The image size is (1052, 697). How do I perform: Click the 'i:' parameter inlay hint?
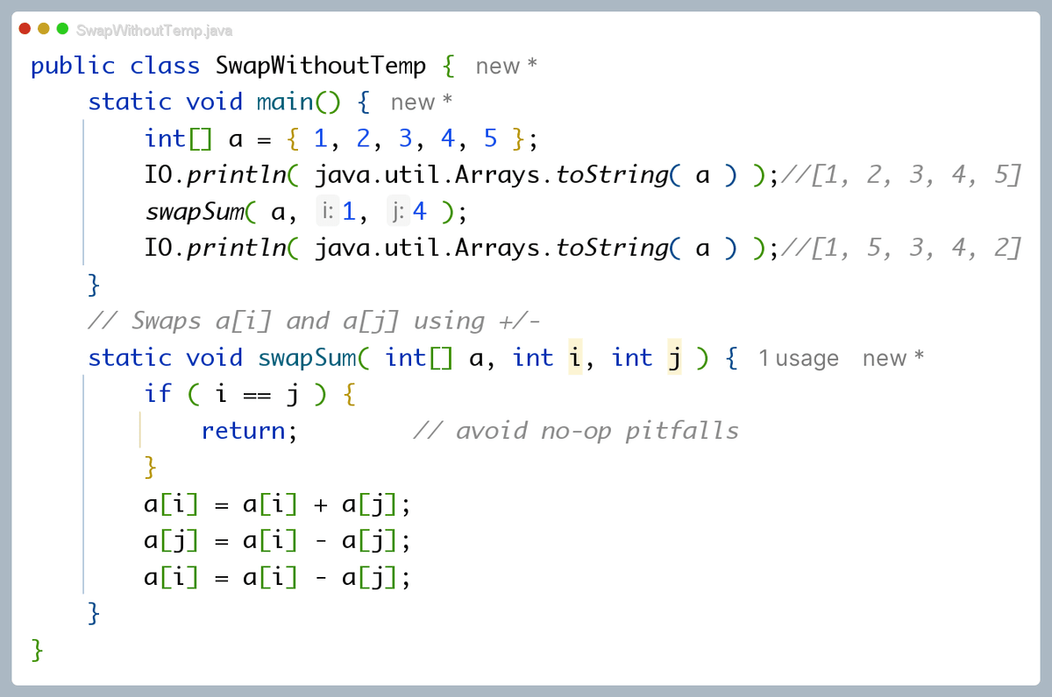tap(327, 211)
